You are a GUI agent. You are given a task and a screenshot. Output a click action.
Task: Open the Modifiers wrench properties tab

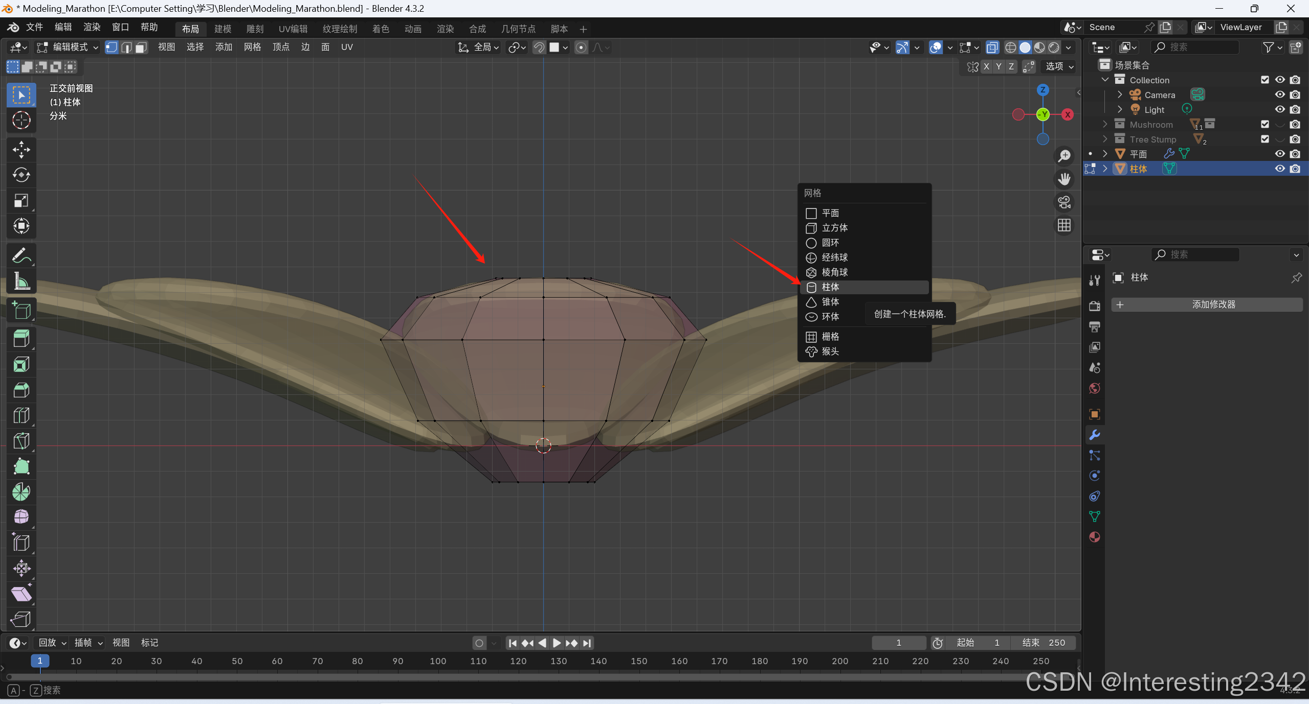[x=1095, y=435]
